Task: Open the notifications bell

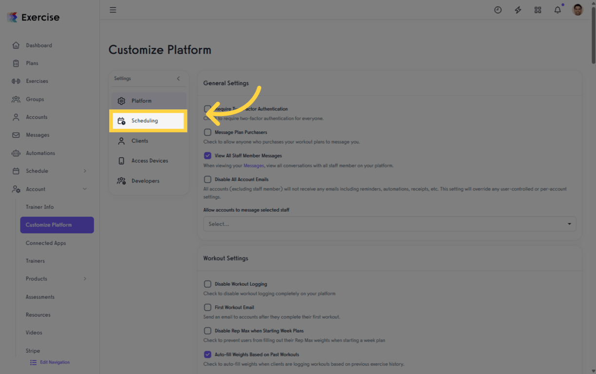Action: tap(558, 10)
